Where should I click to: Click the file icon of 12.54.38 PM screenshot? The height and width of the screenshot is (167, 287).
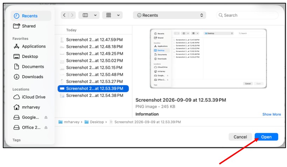(x=62, y=95)
